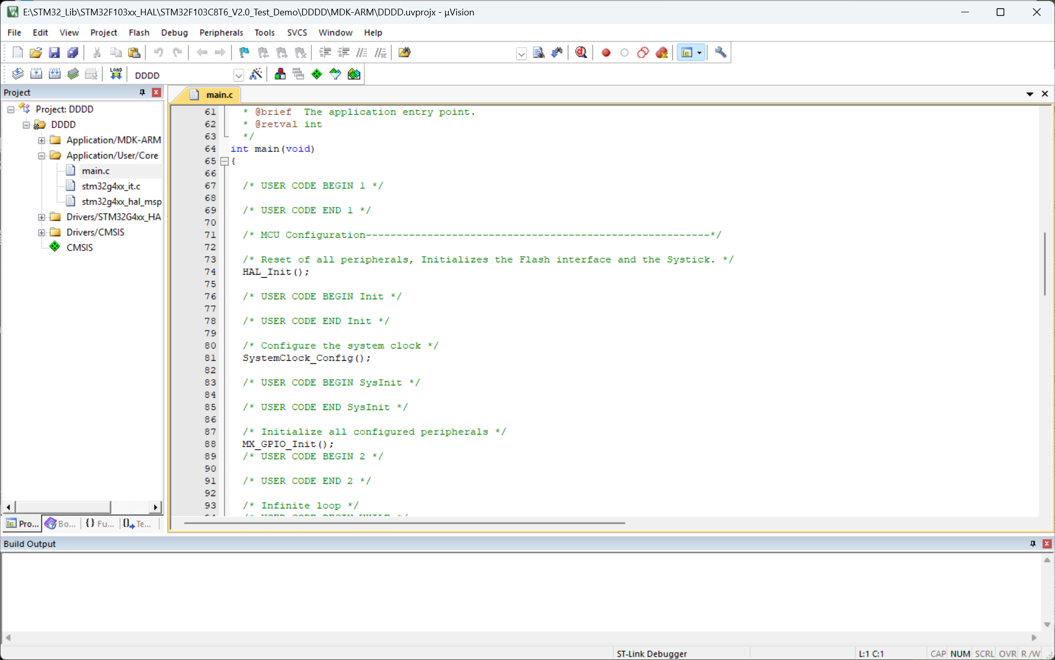Open Configuration wrench icon
The width and height of the screenshot is (1055, 660).
click(720, 52)
